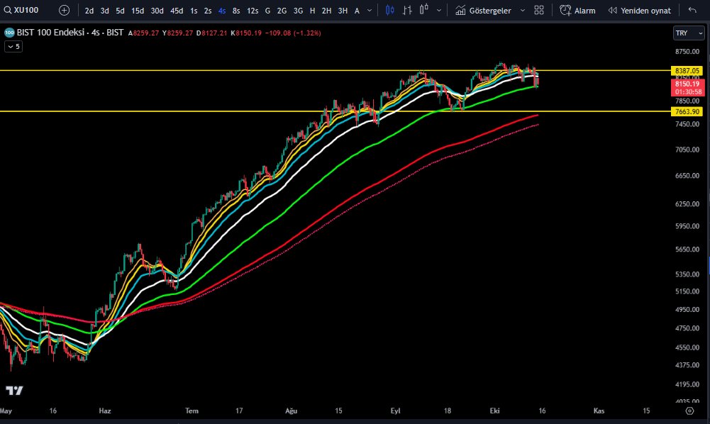Open symbol search for XU100
This screenshot has height=424, width=710.
point(21,10)
